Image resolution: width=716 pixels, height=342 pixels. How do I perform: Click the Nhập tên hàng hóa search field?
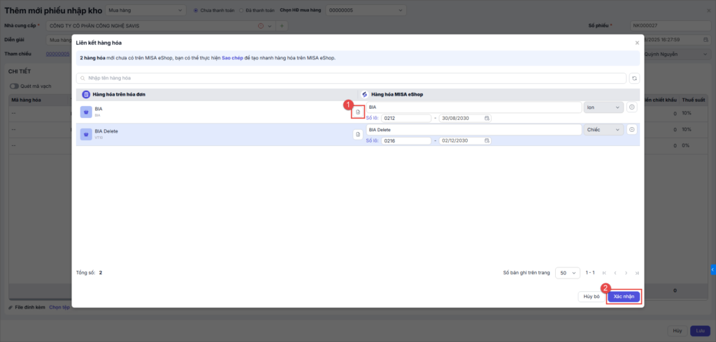tap(351, 78)
